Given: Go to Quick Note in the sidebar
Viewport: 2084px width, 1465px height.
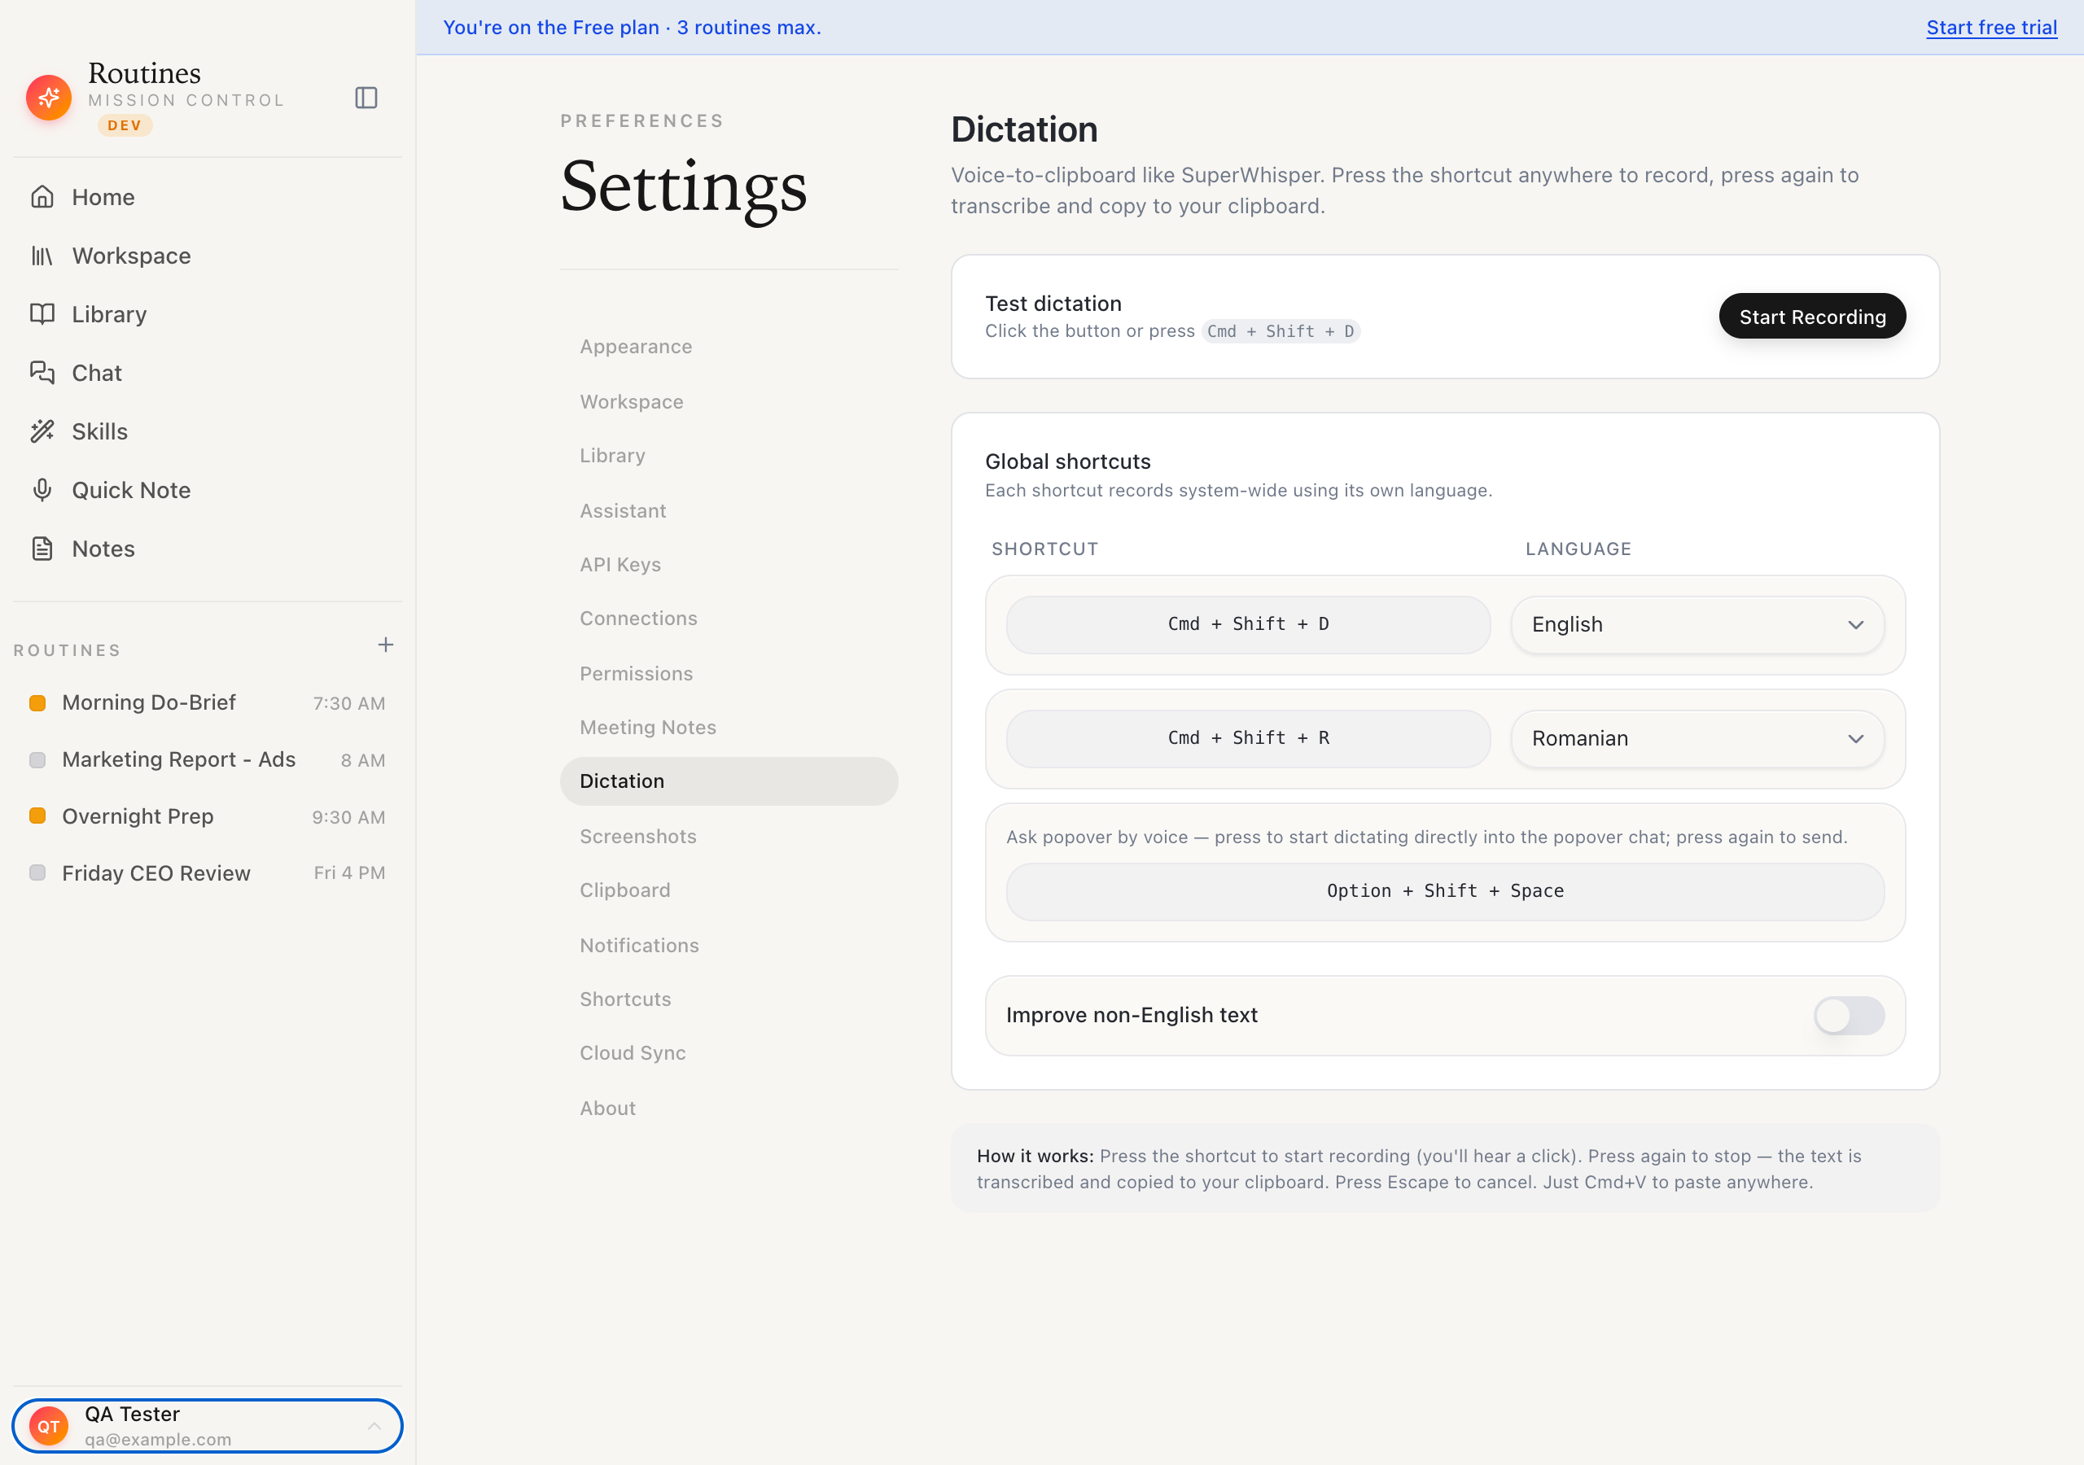Looking at the screenshot, I should pos(207,490).
